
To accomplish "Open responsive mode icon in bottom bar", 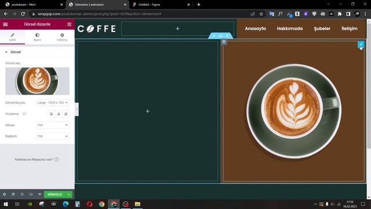I will click(x=31, y=194).
